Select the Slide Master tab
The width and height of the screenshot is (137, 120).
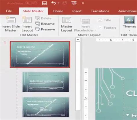tap(33, 11)
